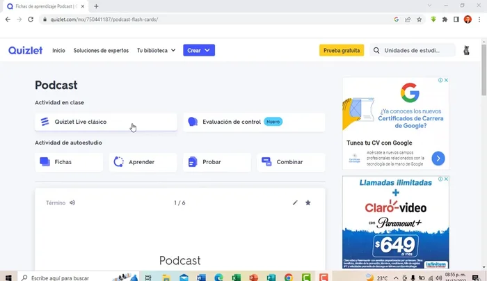
Task: Open the Combinar study mode
Action: [x=291, y=162]
